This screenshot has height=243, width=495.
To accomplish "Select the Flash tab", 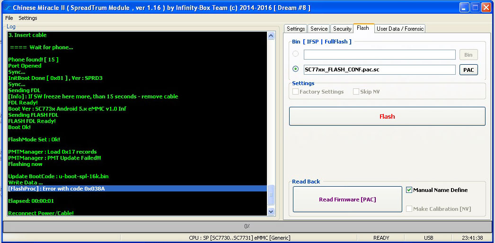I will 363,28.
